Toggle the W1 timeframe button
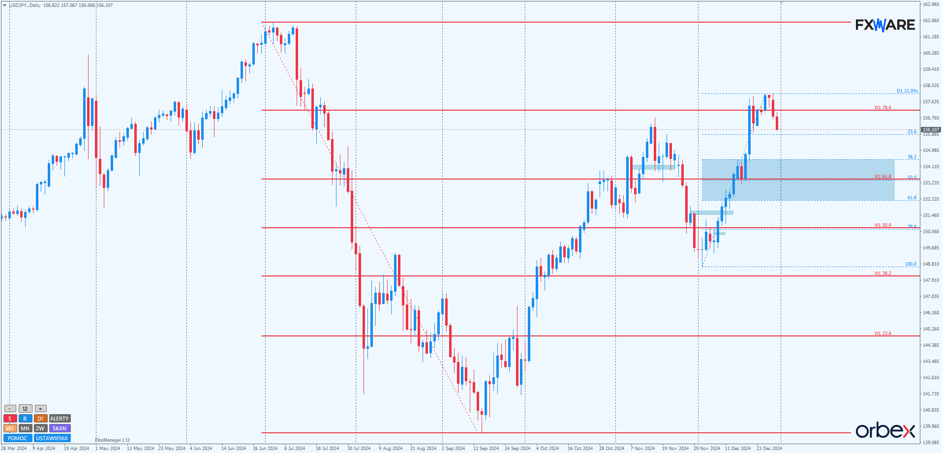This screenshot has width=942, height=453. [10, 428]
